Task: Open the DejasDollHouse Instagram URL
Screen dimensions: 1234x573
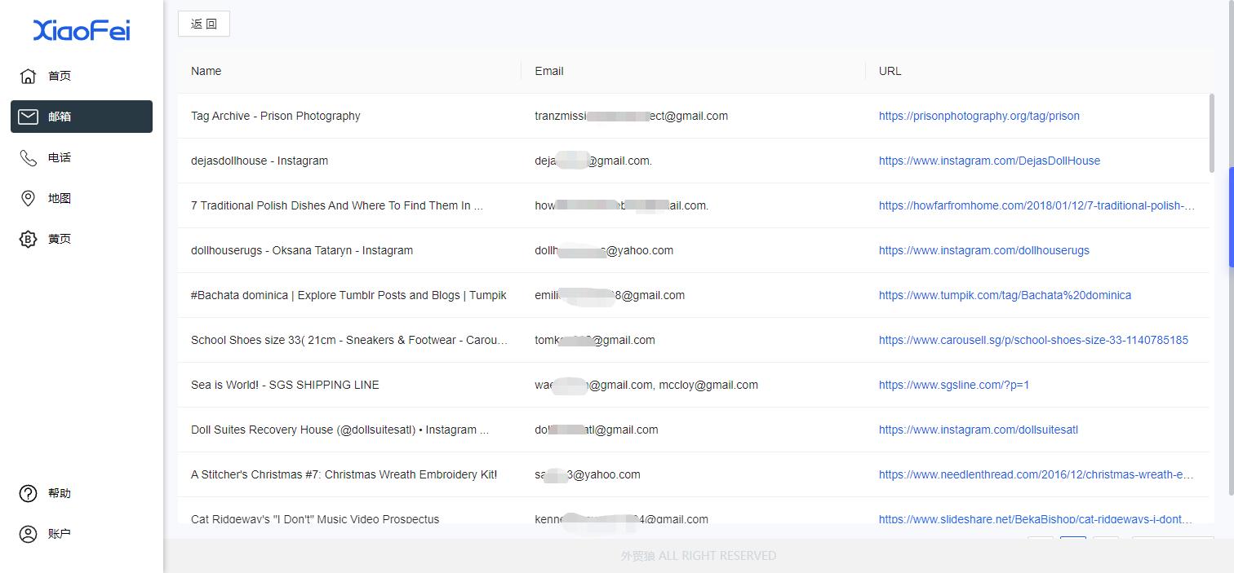Action: tap(989, 161)
